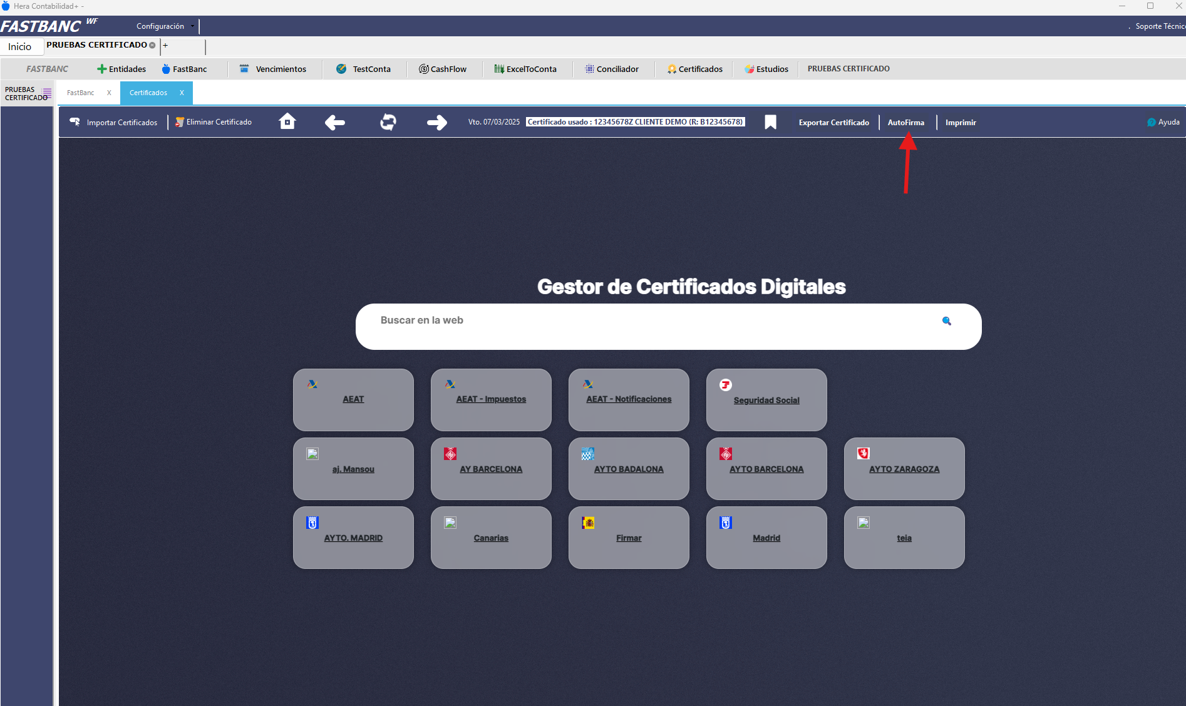The height and width of the screenshot is (706, 1186).
Task: Open Estudios module
Action: pos(766,69)
